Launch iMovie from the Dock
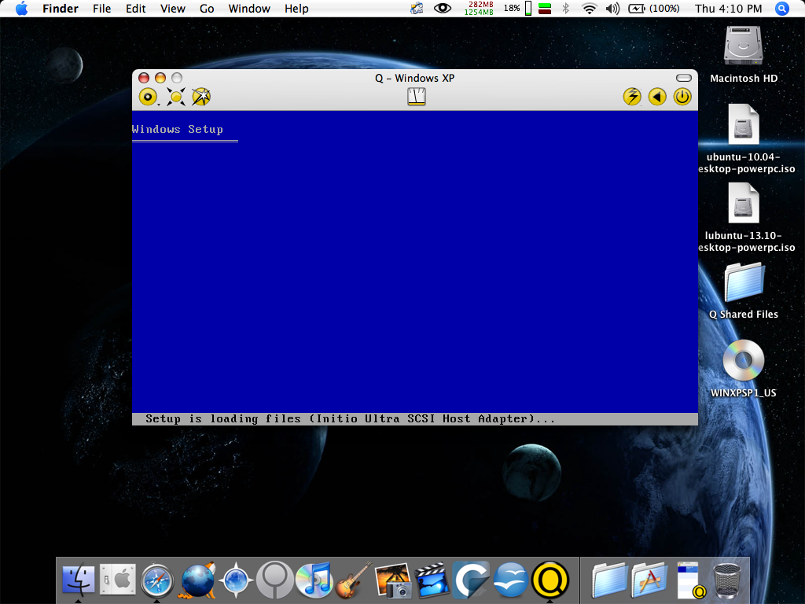 pos(432,580)
